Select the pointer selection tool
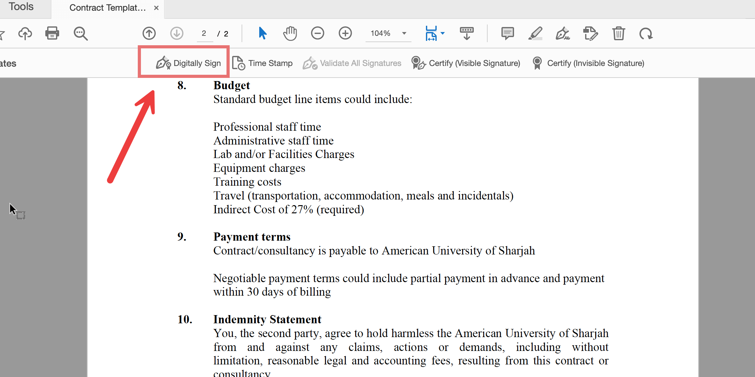 pyautogui.click(x=262, y=33)
